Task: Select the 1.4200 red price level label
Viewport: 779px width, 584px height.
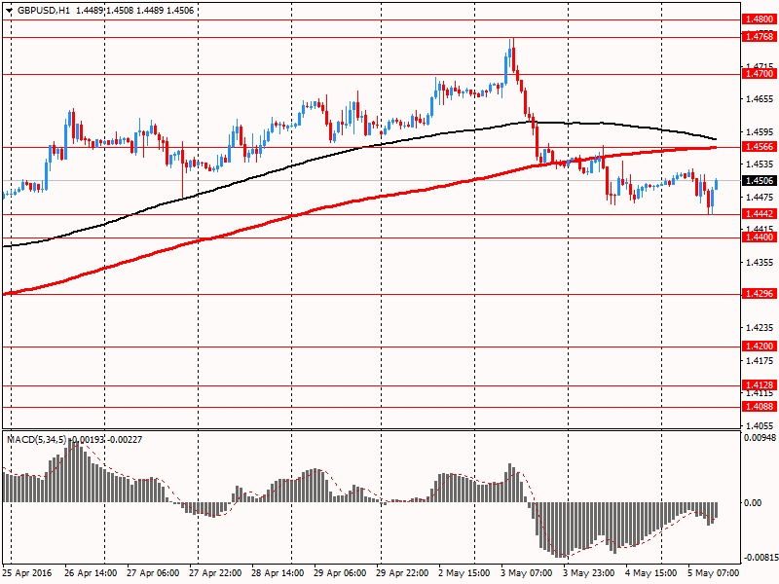Action: point(760,347)
